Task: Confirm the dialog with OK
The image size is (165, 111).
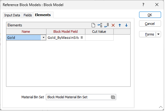Action: 150,15
